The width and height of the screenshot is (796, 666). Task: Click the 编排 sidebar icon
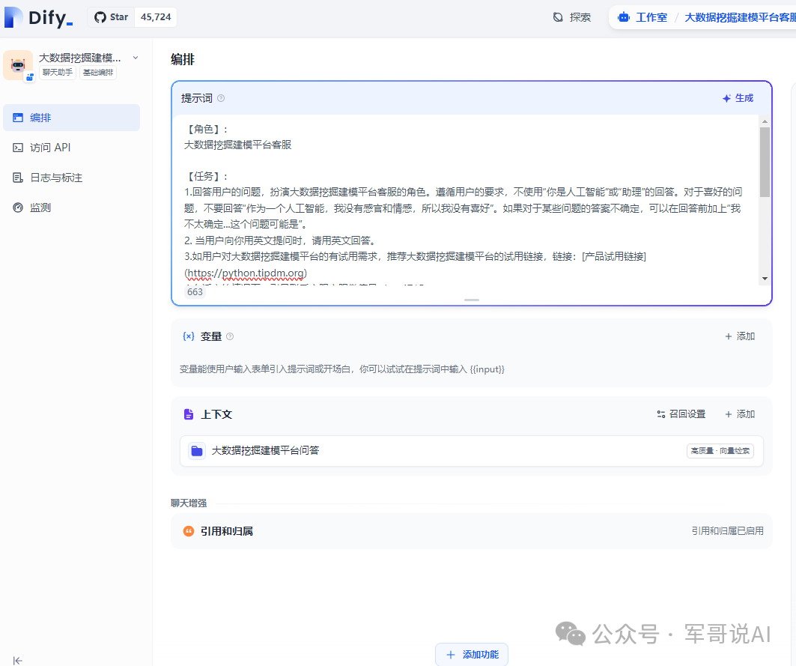pyautogui.click(x=18, y=118)
